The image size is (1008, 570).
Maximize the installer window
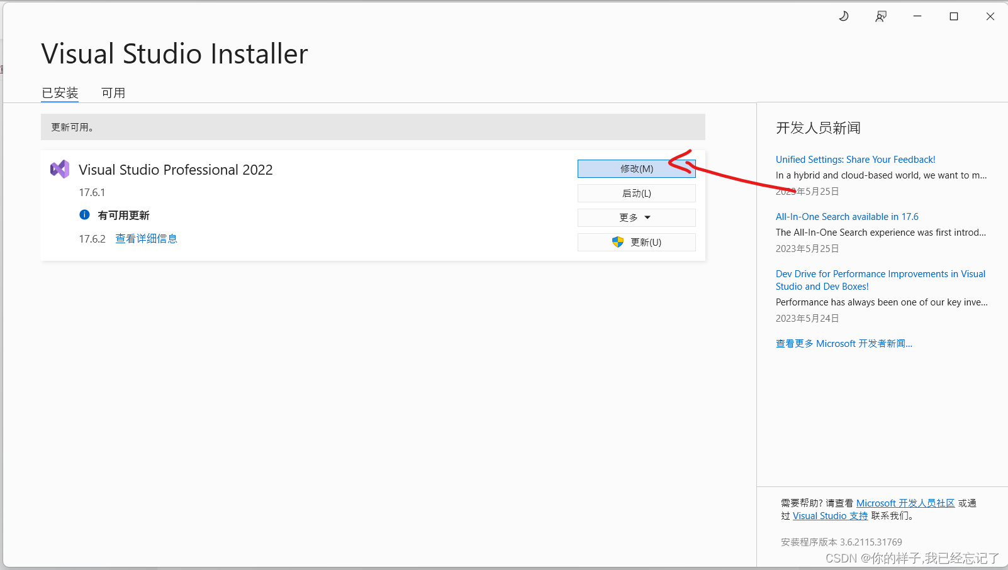[954, 16]
